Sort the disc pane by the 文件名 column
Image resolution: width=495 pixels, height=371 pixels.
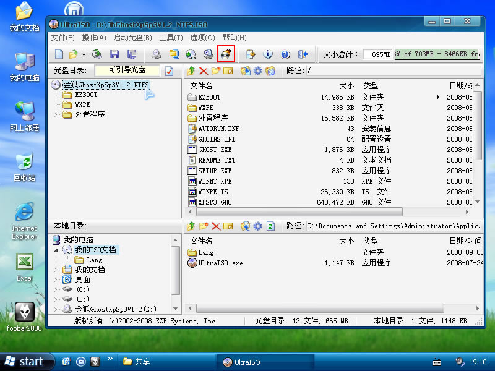pyautogui.click(x=201, y=86)
